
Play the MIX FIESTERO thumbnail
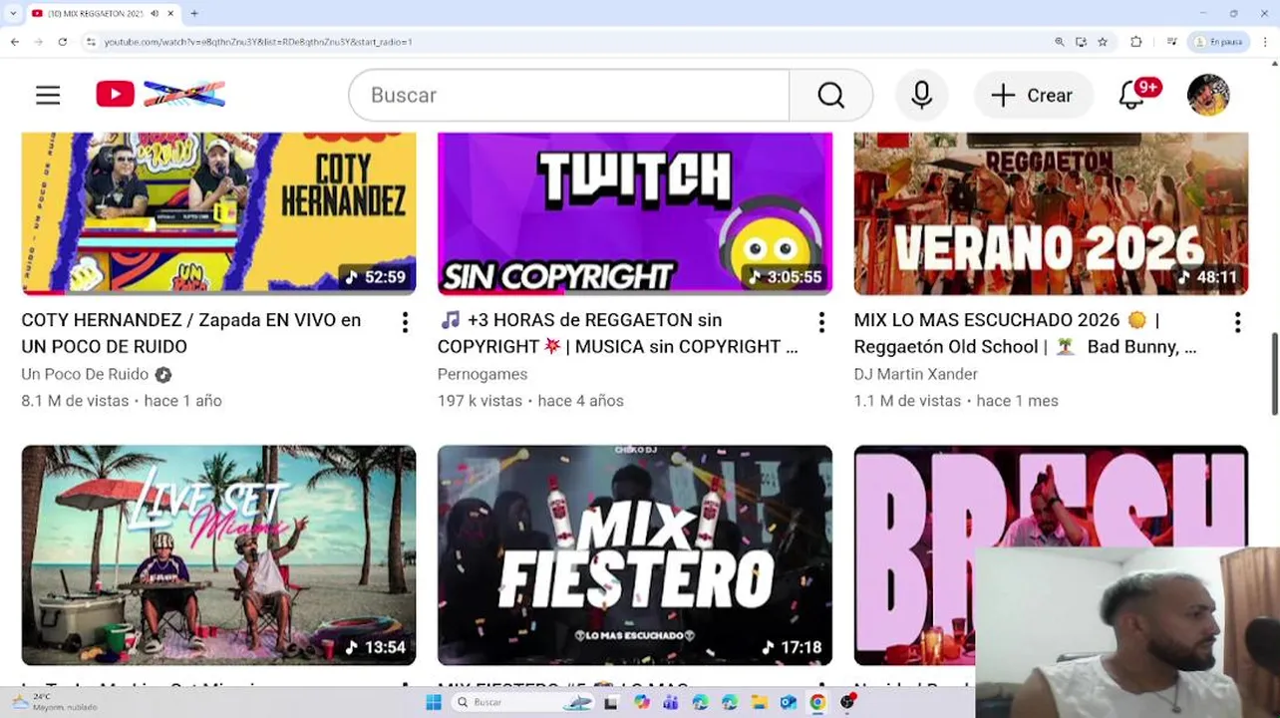pyautogui.click(x=635, y=555)
